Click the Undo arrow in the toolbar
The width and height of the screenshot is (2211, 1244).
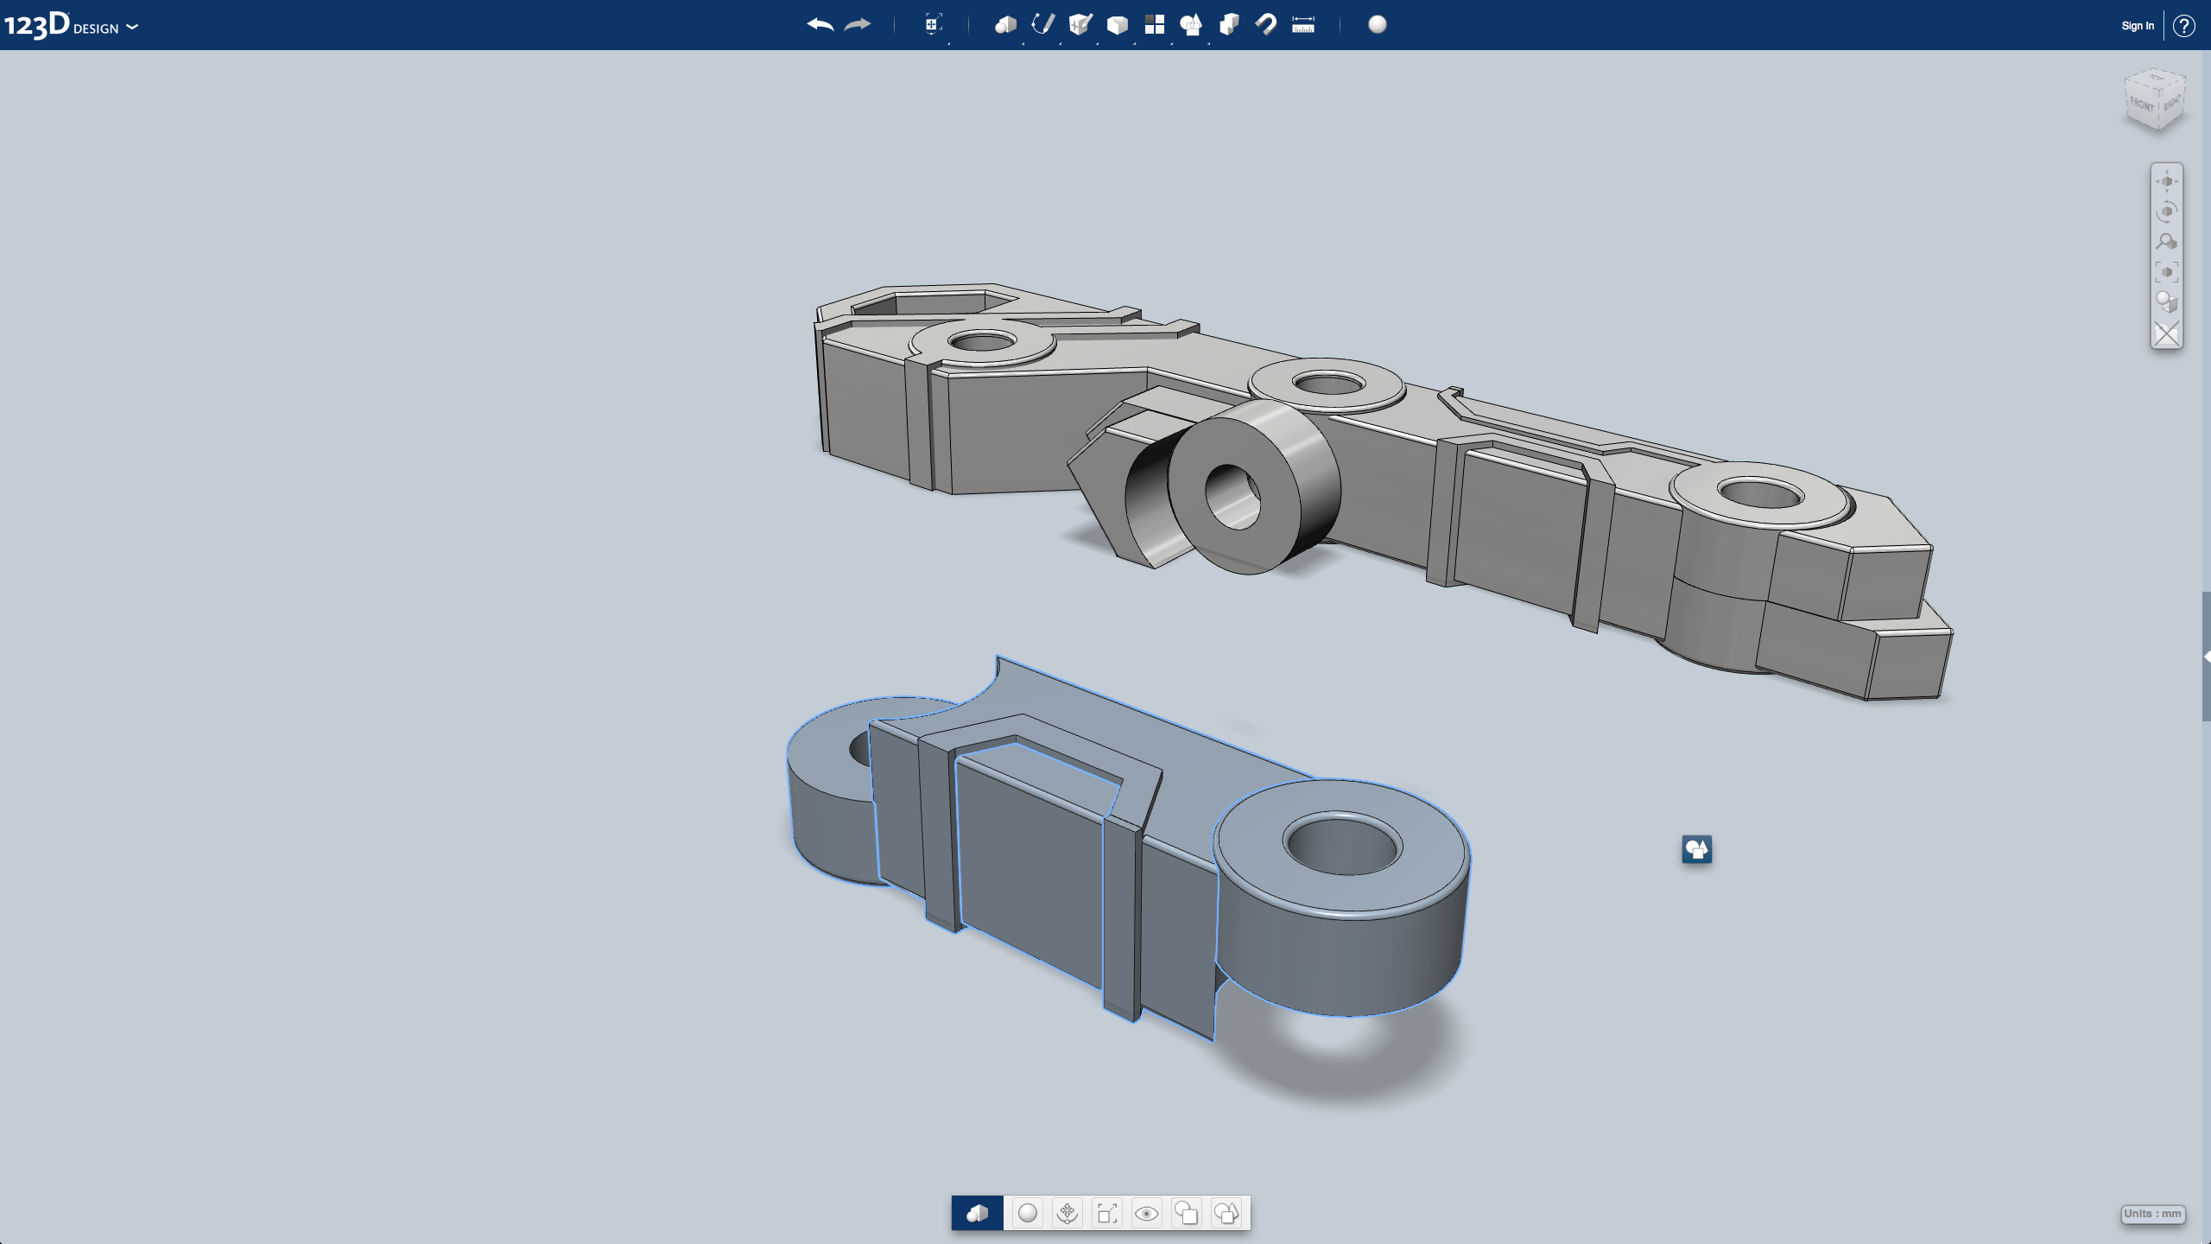click(x=820, y=25)
